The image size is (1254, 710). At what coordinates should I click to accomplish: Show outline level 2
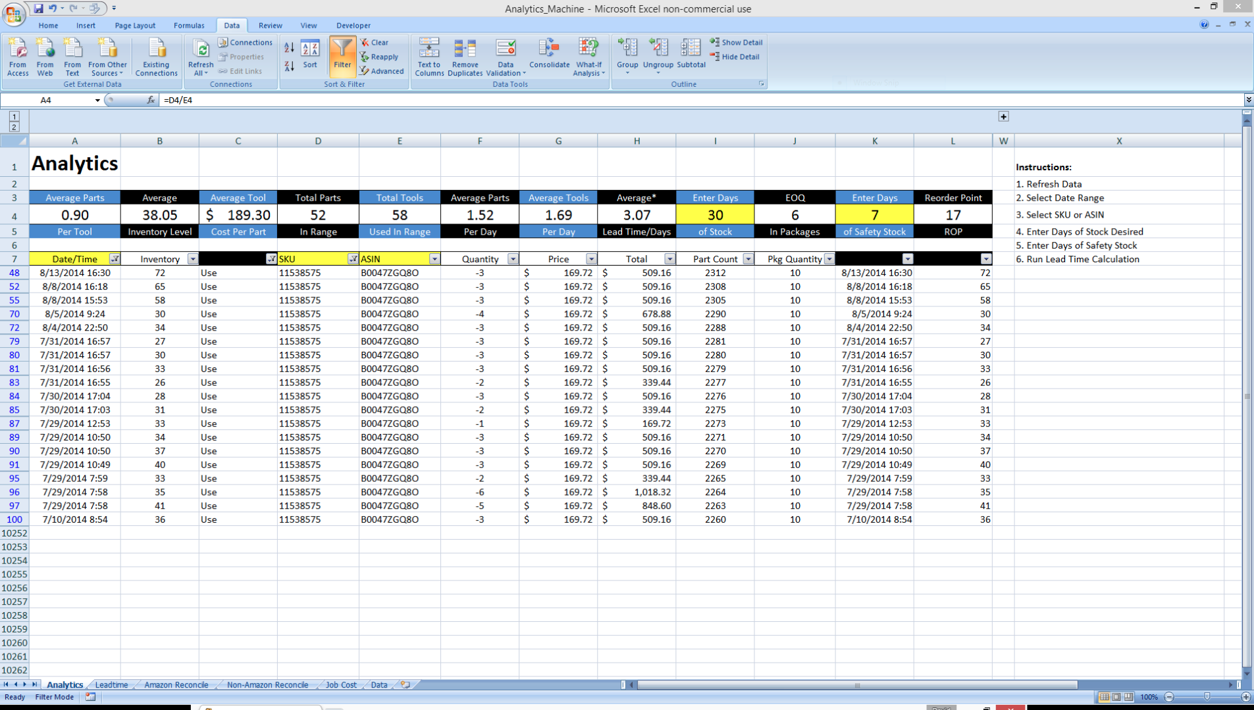tap(14, 127)
